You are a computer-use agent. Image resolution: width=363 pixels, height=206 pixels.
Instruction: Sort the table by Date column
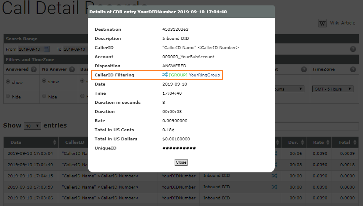[31, 142]
